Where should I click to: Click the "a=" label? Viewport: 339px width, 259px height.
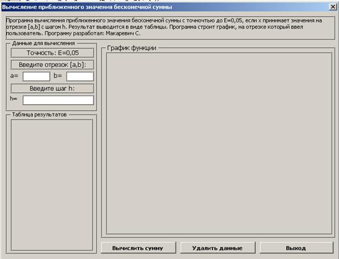point(14,76)
